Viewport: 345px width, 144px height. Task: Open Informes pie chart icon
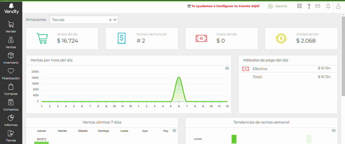point(11,118)
